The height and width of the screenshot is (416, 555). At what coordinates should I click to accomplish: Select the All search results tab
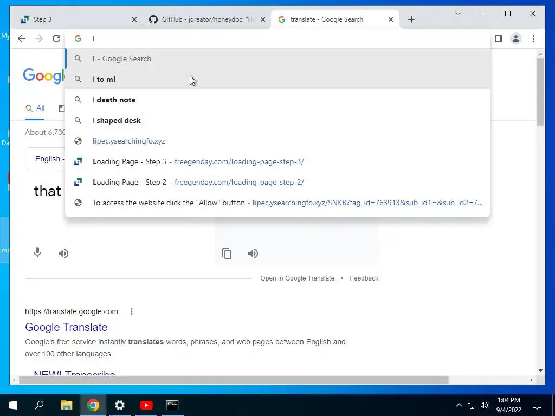point(35,108)
